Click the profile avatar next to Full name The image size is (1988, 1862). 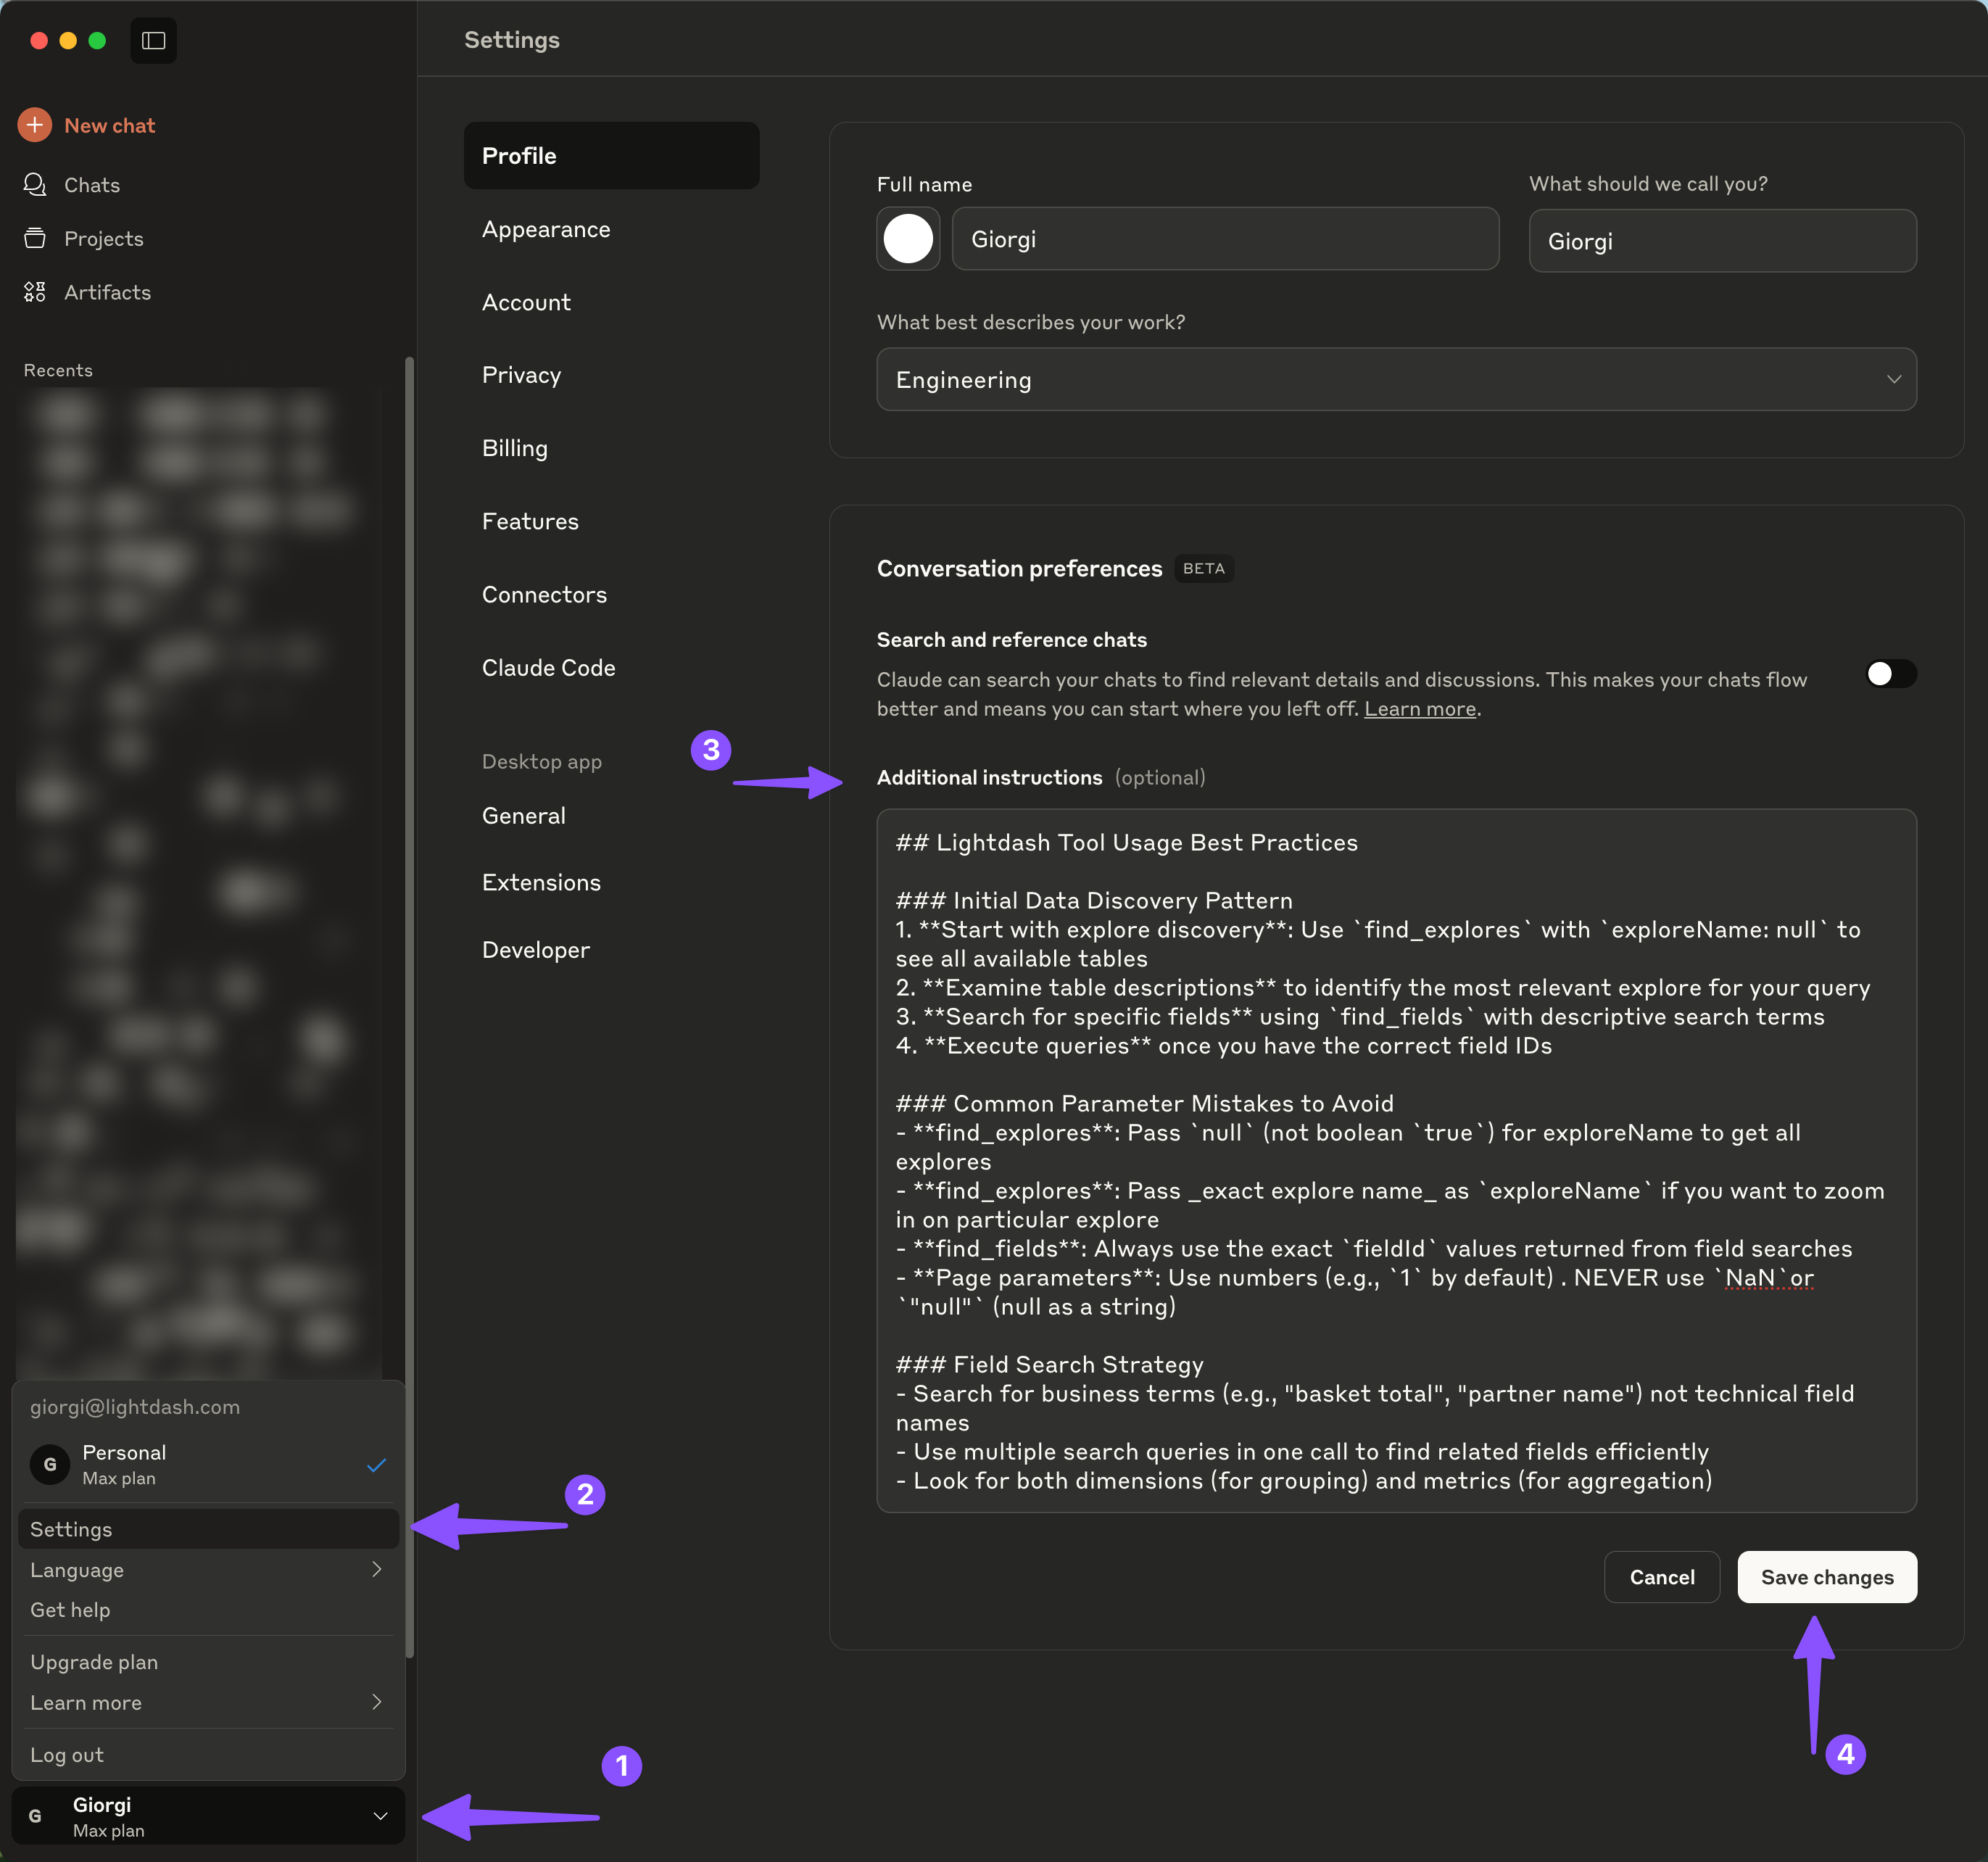(907, 239)
